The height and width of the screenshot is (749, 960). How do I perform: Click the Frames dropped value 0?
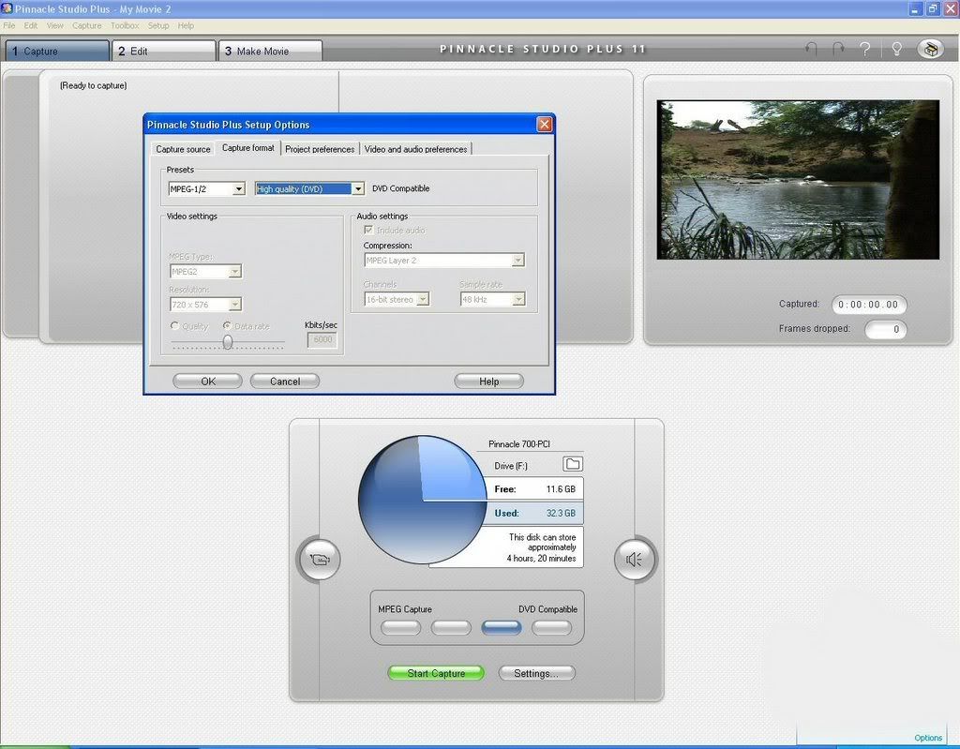(x=885, y=329)
